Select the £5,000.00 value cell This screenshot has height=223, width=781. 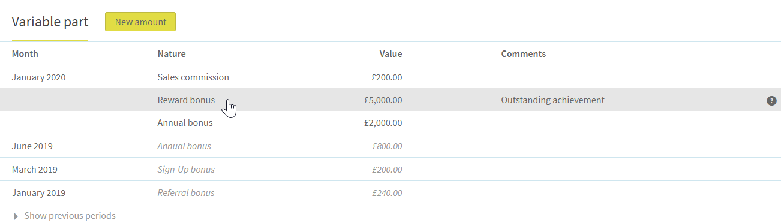tap(383, 100)
